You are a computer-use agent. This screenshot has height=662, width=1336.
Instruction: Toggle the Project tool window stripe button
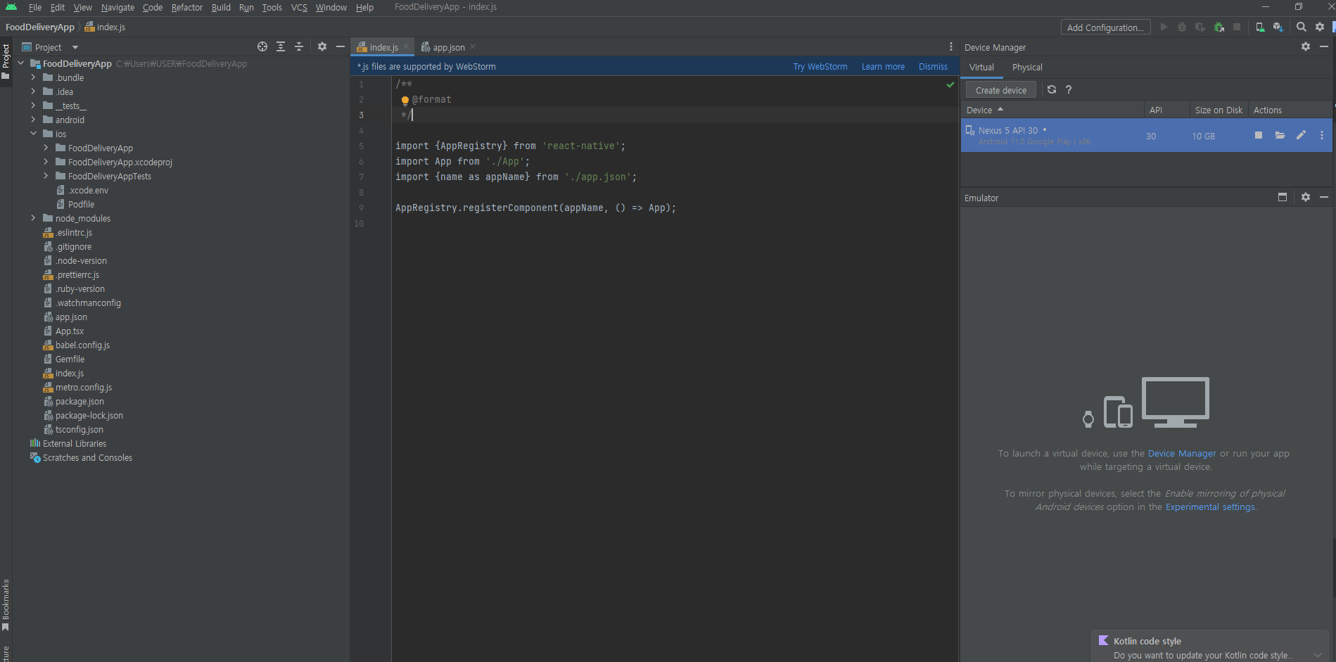tap(6, 62)
